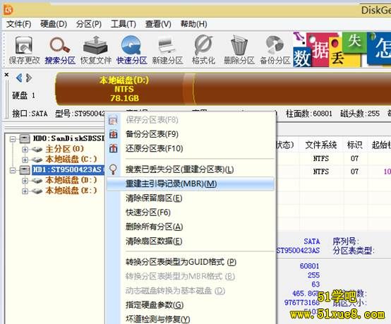Choose 坏道检测与修复(Y) menu entry
This screenshot has height=324, width=391.
pyautogui.click(x=191, y=319)
